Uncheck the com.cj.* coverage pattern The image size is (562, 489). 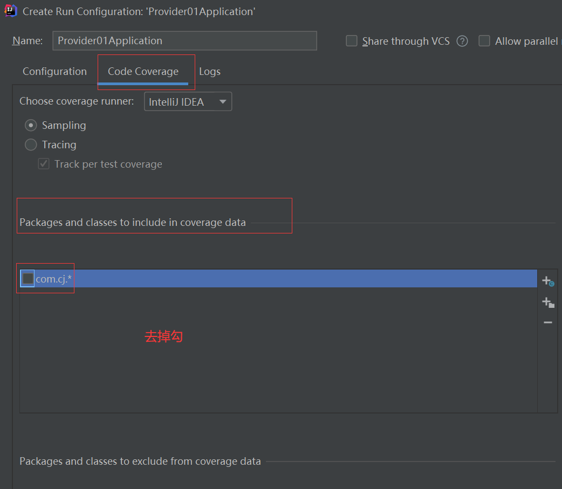27,278
